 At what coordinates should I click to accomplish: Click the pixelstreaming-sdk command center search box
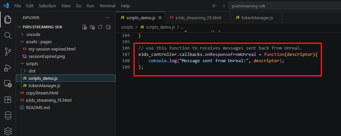tap(284, 6)
